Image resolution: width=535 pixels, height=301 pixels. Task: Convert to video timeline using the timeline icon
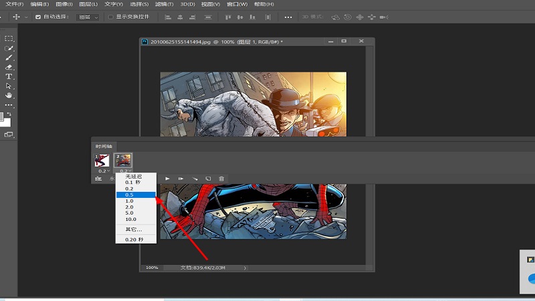click(98, 179)
